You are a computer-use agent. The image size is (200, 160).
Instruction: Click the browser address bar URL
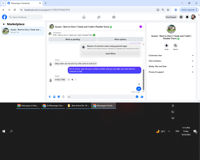[47, 10]
